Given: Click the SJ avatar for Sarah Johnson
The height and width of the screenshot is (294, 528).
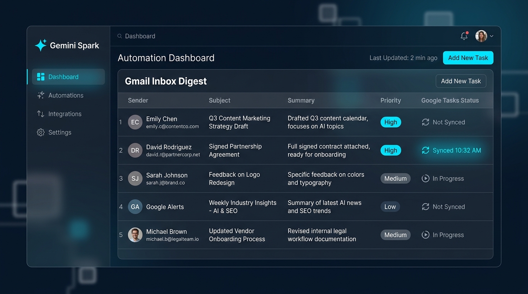Looking at the screenshot, I should (135, 178).
